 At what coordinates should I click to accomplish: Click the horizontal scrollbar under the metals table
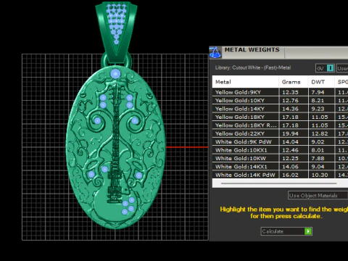278,183
